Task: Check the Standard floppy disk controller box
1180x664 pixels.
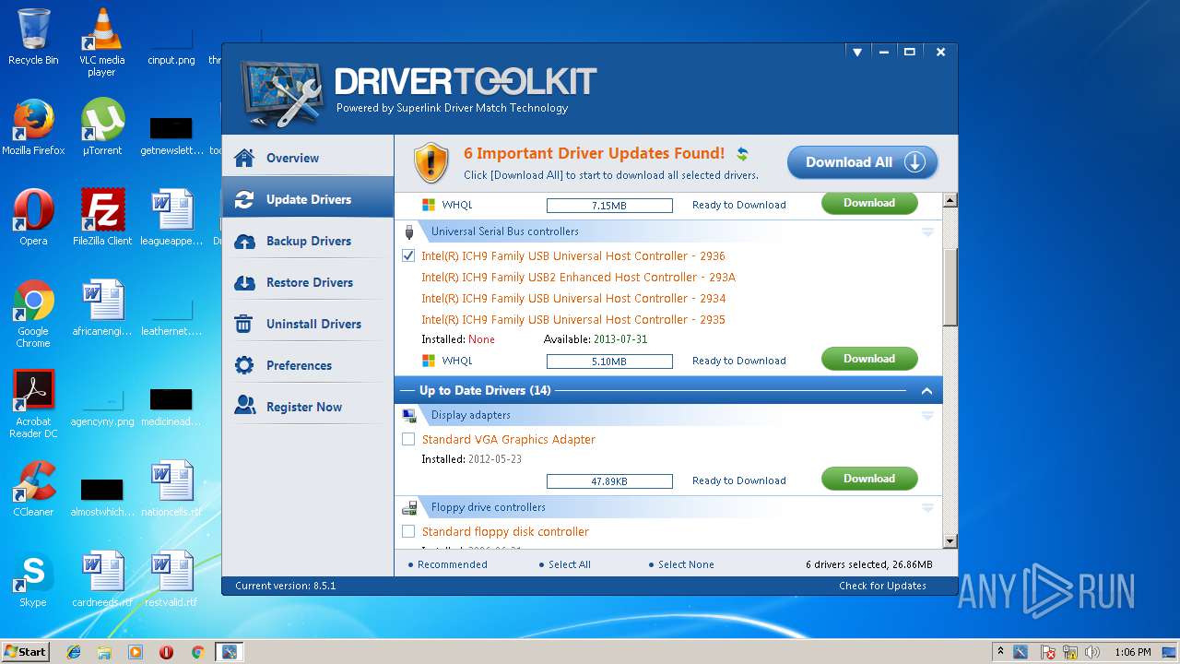Action: pos(408,531)
